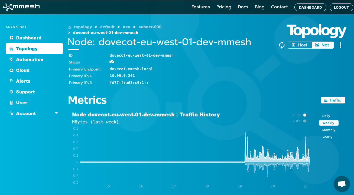Select the Weekly time range
This screenshot has width=354, height=195.
coord(329,123)
